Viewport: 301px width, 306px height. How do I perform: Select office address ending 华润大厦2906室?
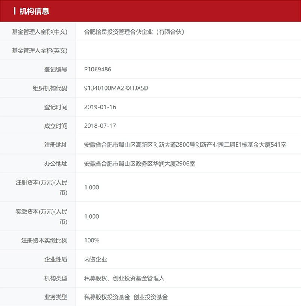pyautogui.click(x=140, y=164)
